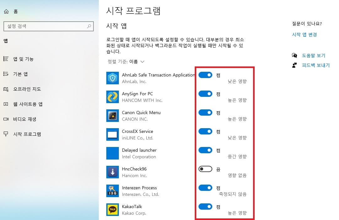Viewport: 339px width, 220px height.
Task: Click the Home (홈) house icon
Action: point(6,12)
